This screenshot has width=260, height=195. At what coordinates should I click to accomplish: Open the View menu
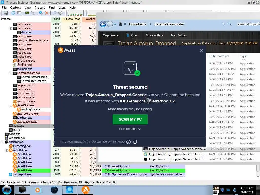click(x=28, y=8)
